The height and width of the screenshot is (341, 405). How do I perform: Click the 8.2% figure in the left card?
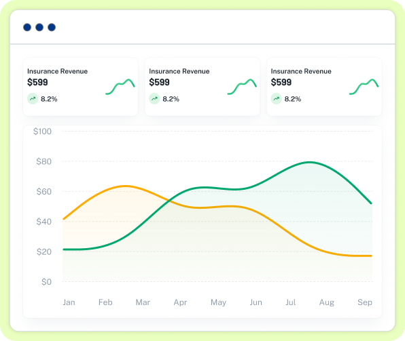click(49, 99)
